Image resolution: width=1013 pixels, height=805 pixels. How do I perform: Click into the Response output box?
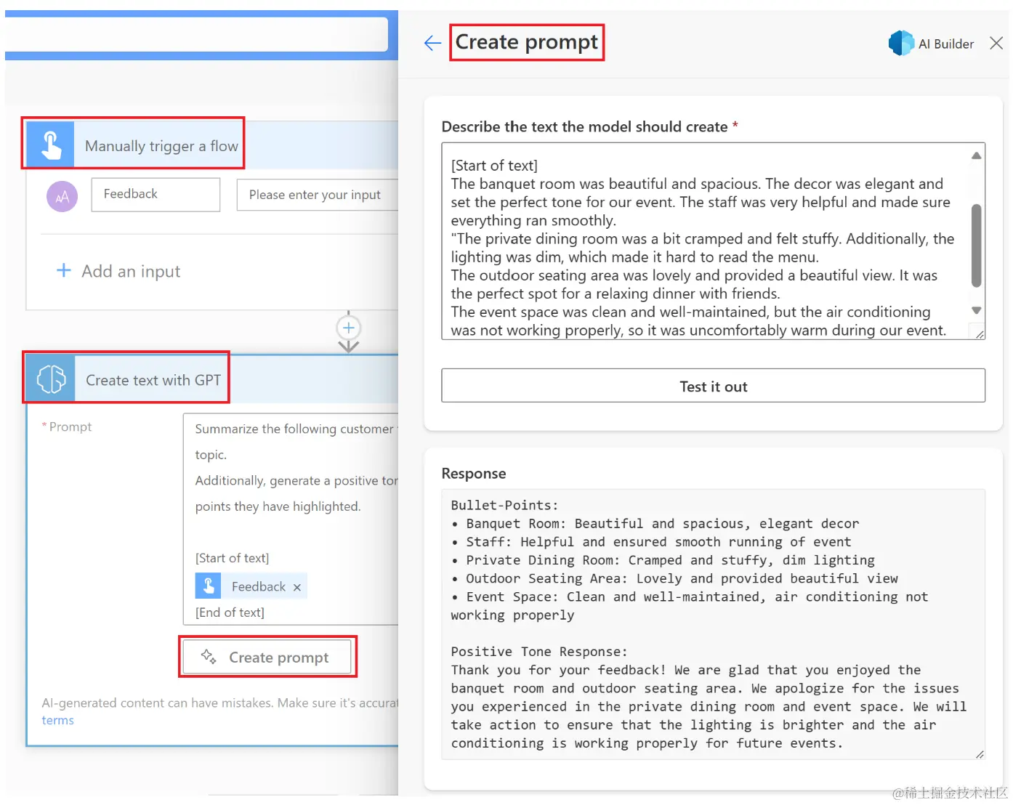pyautogui.click(x=714, y=624)
